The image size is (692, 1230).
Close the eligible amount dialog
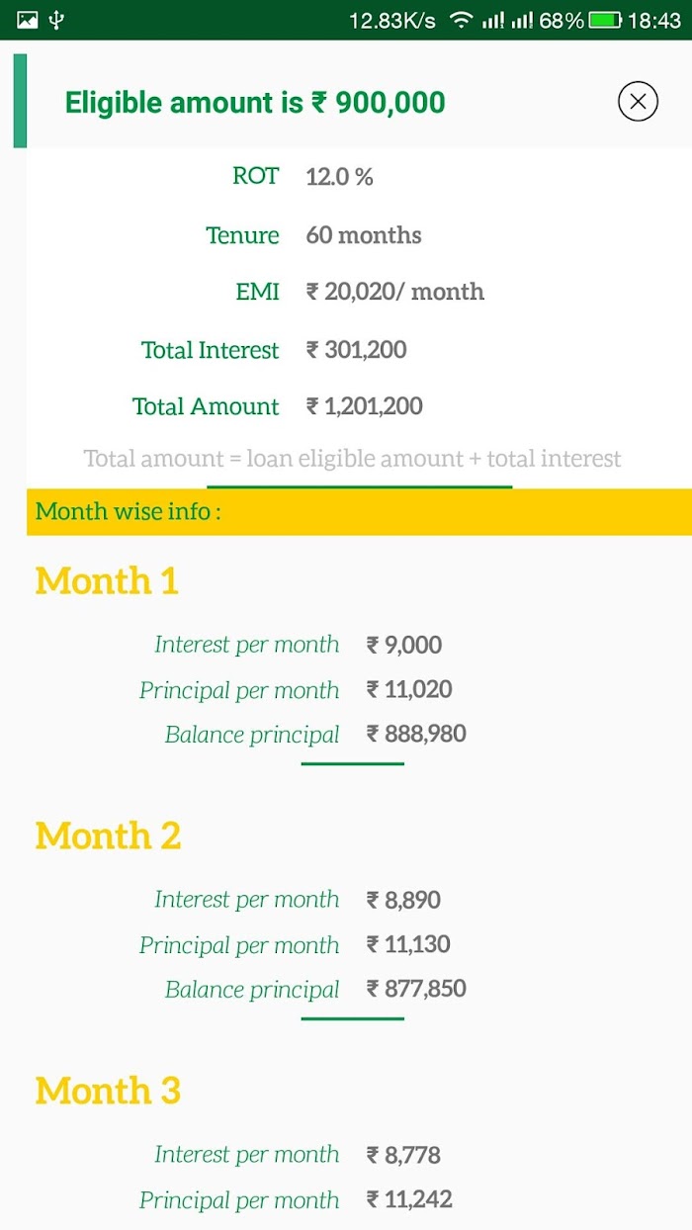pos(638,101)
